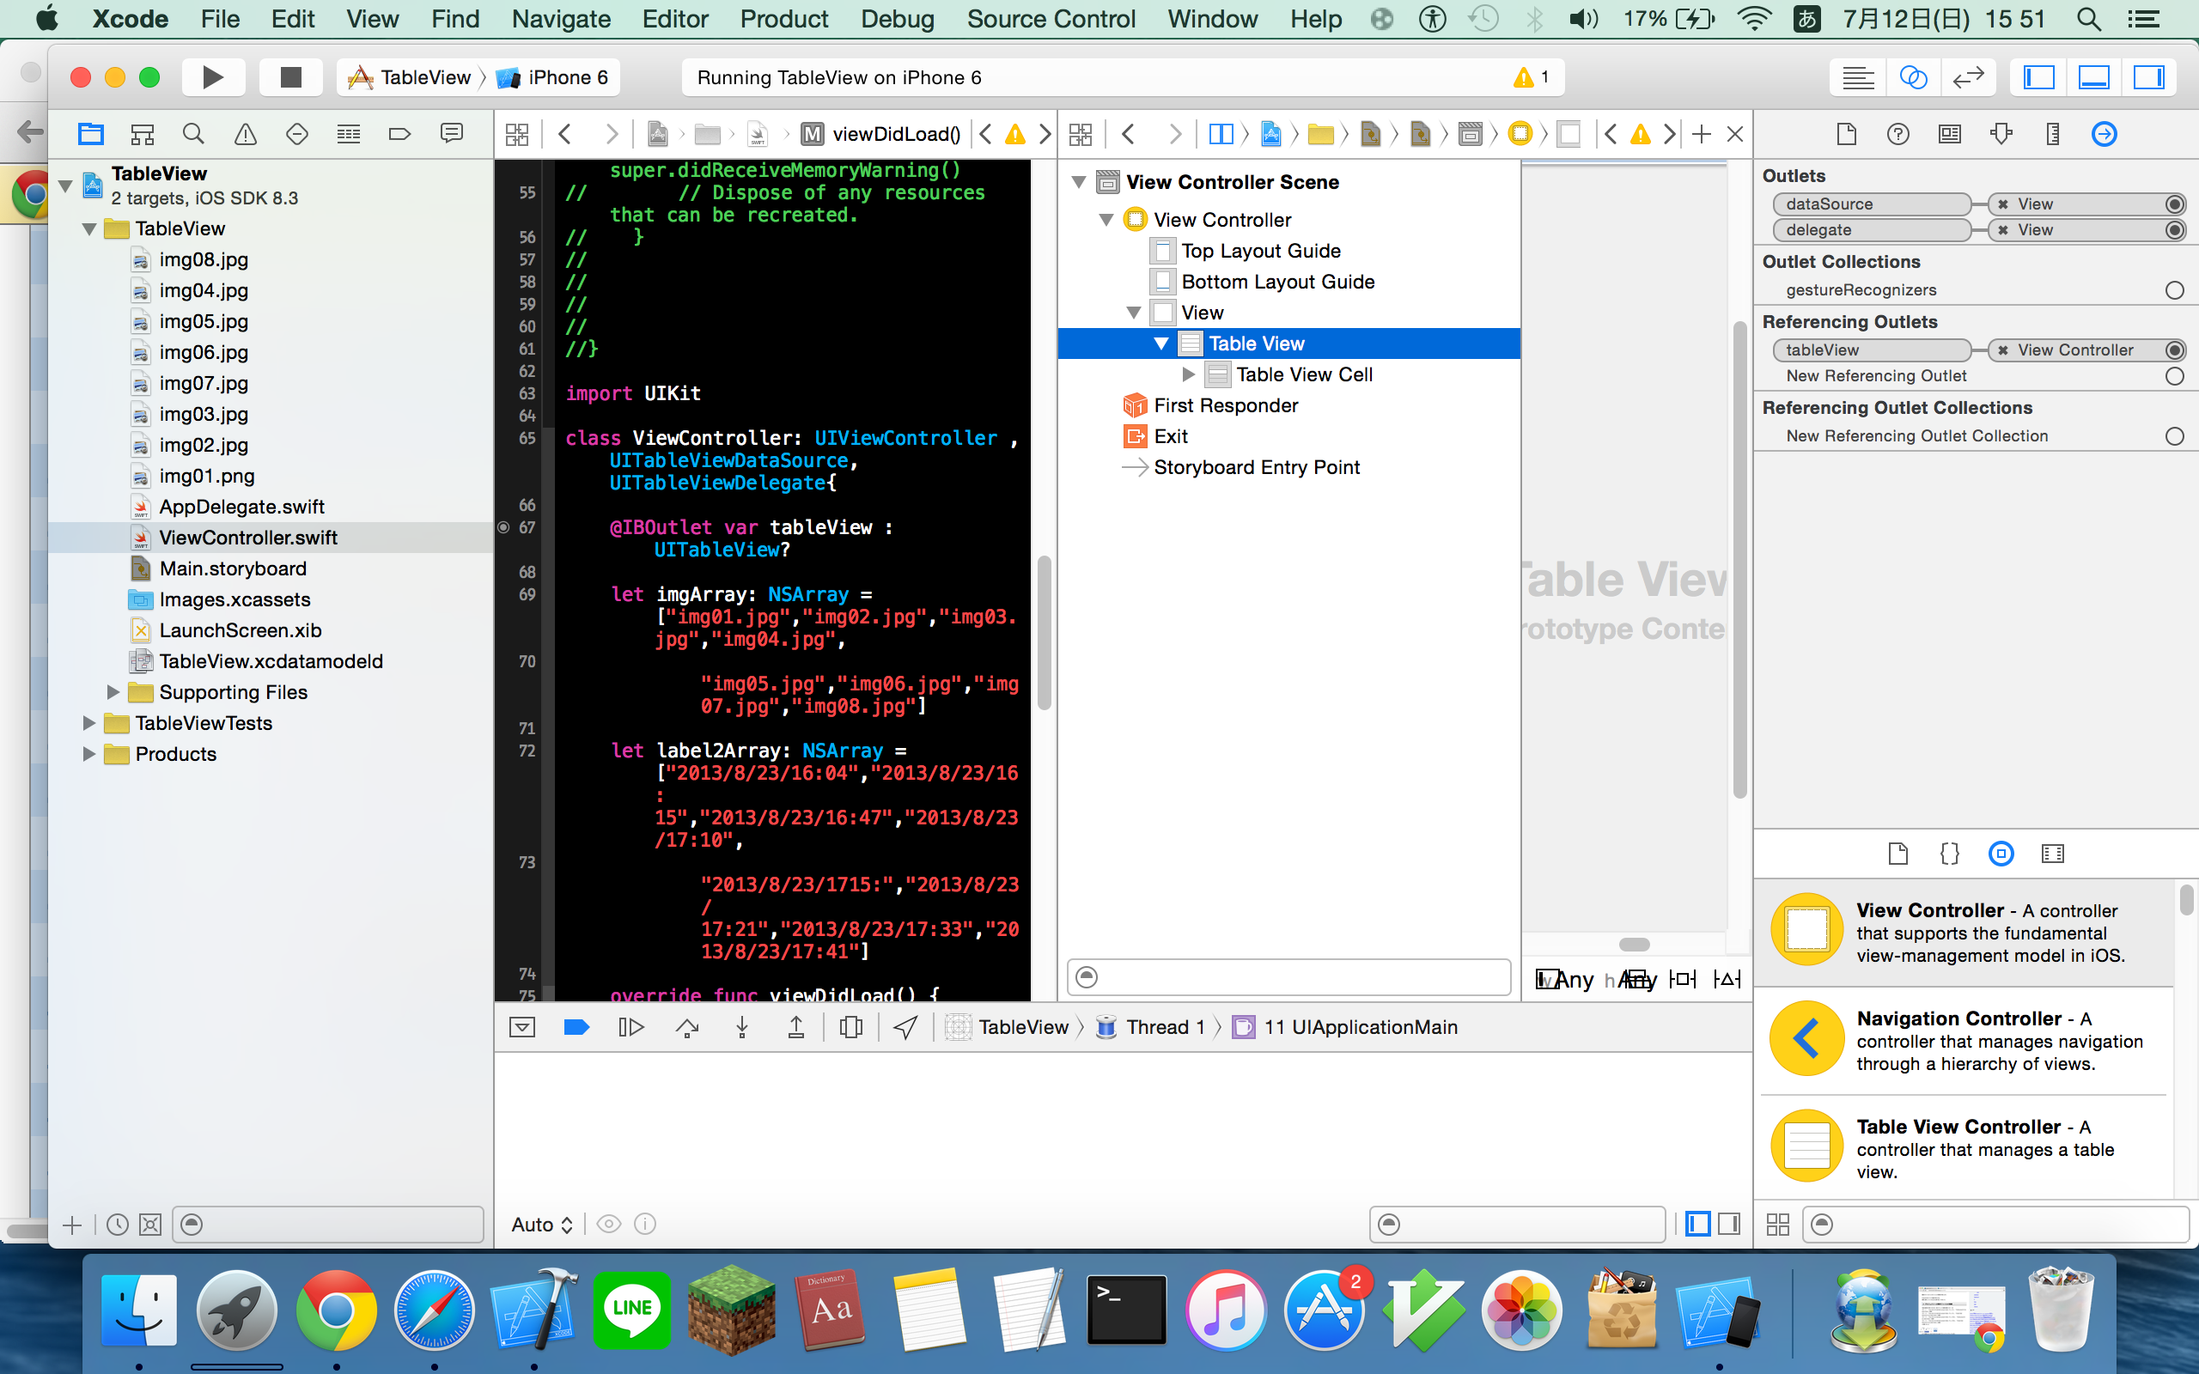Select ViewController.swift in navigator
Viewport: 2199px width, 1374px height.
point(248,538)
